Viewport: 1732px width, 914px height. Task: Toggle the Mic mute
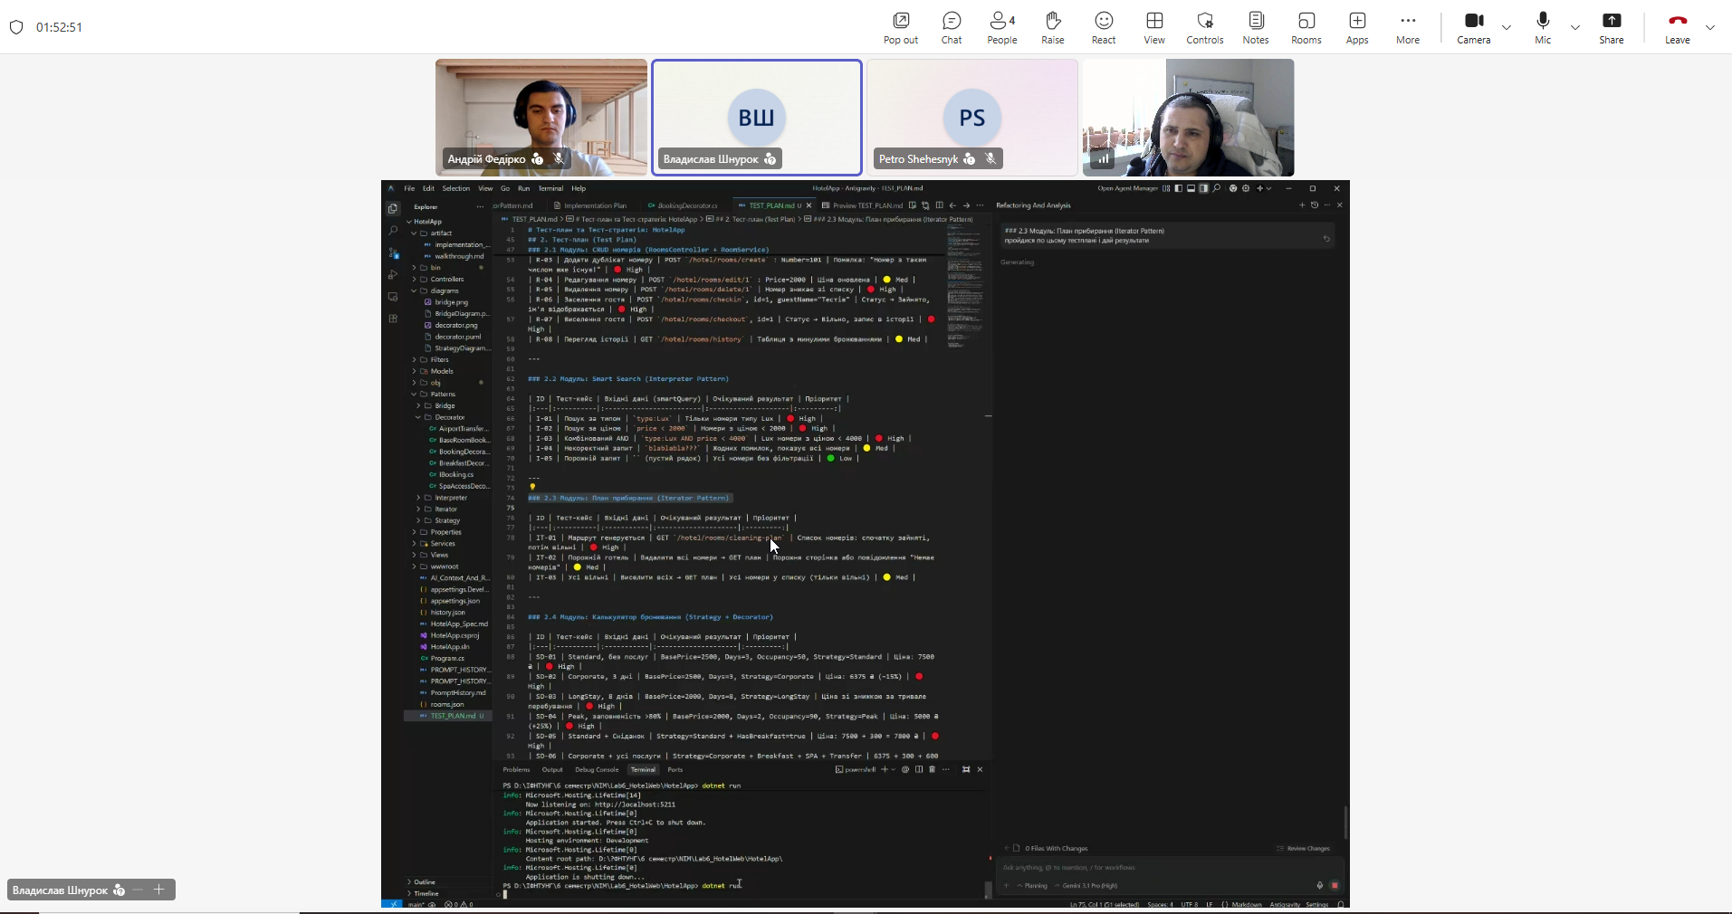[1543, 27]
